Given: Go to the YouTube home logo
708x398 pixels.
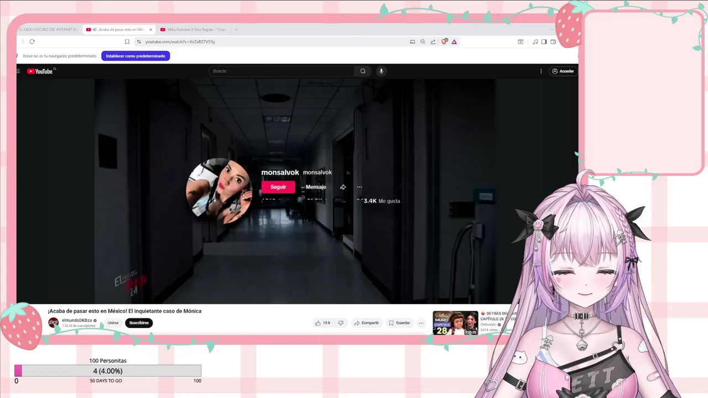Looking at the screenshot, I should [x=40, y=71].
